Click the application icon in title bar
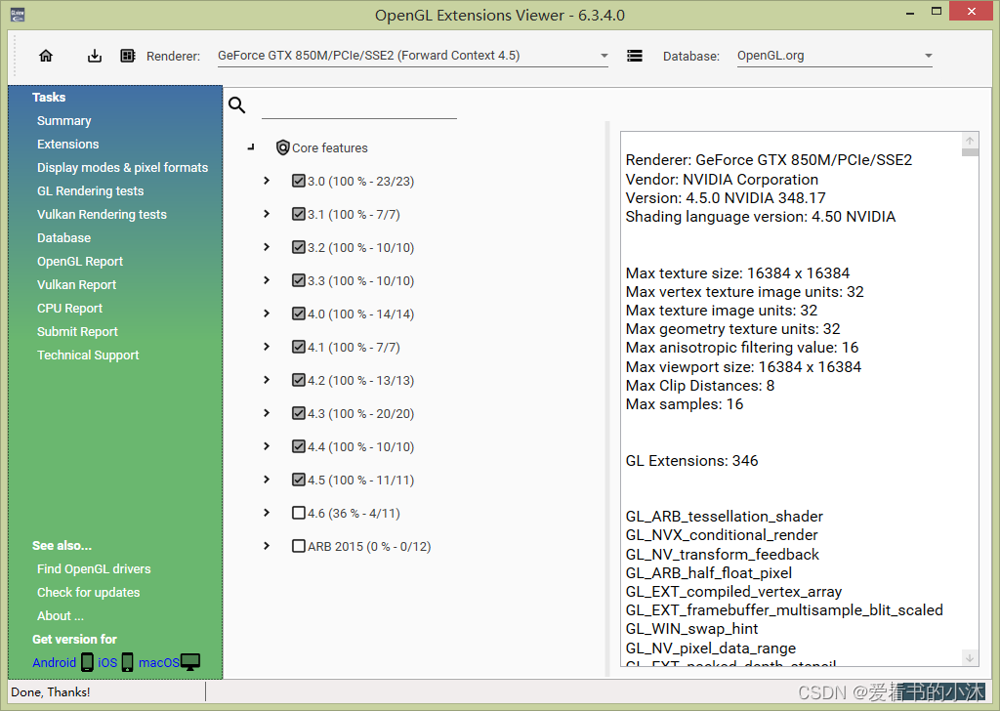Screen dimensions: 1000x711 coord(18,14)
